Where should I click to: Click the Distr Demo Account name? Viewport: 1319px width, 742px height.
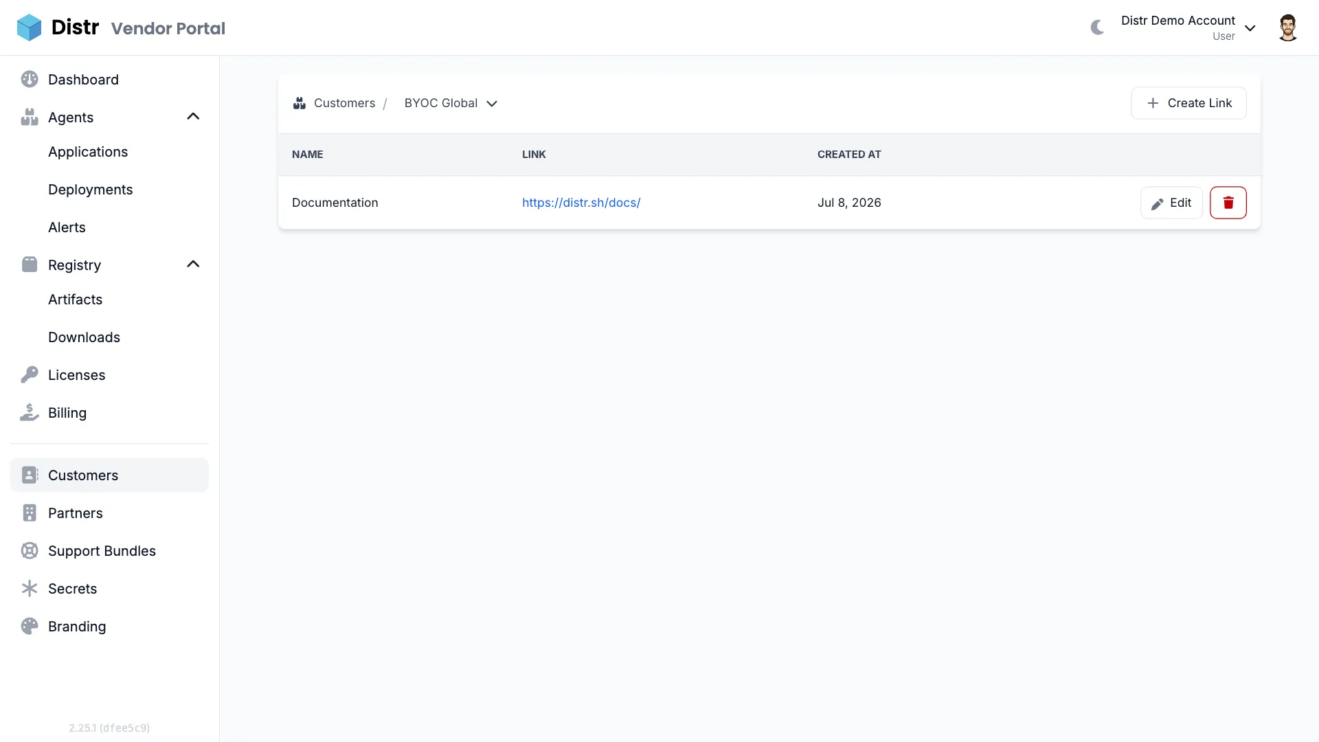coord(1178,21)
